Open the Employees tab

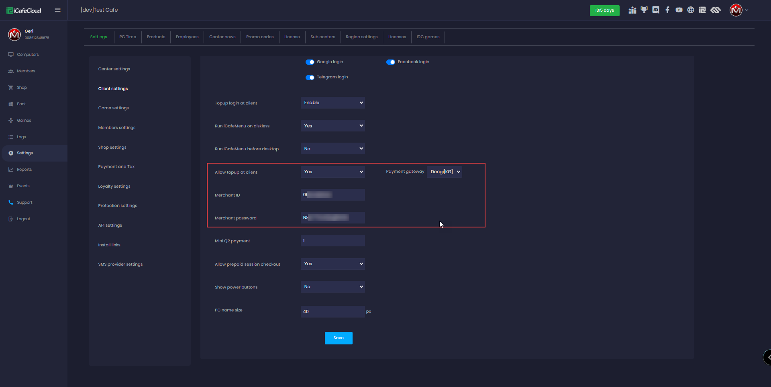pos(187,37)
